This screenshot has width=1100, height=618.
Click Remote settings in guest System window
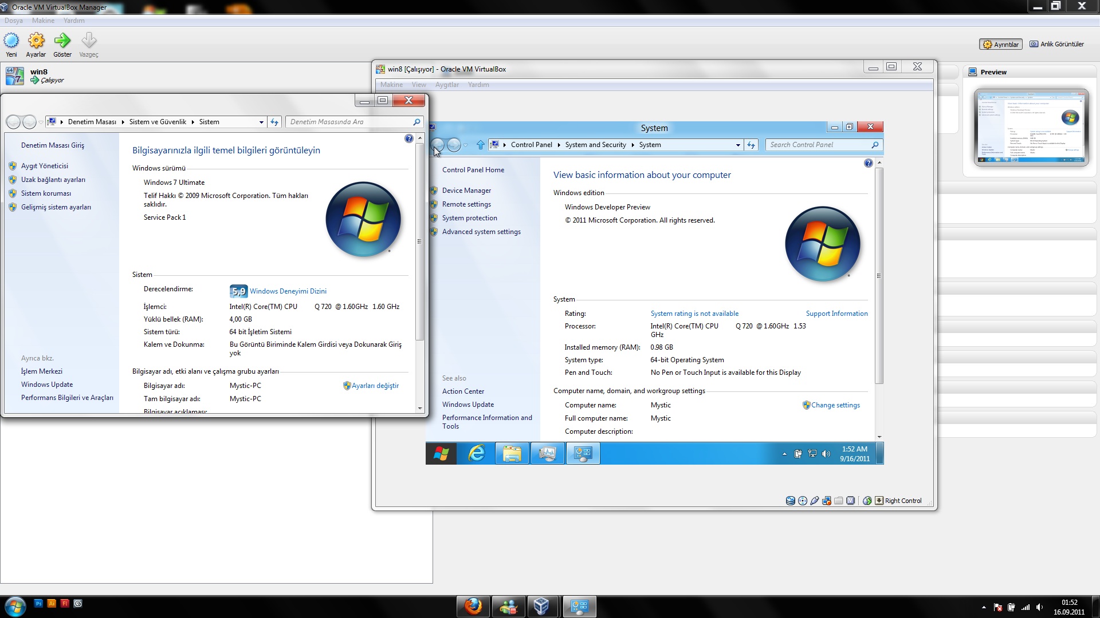click(466, 204)
